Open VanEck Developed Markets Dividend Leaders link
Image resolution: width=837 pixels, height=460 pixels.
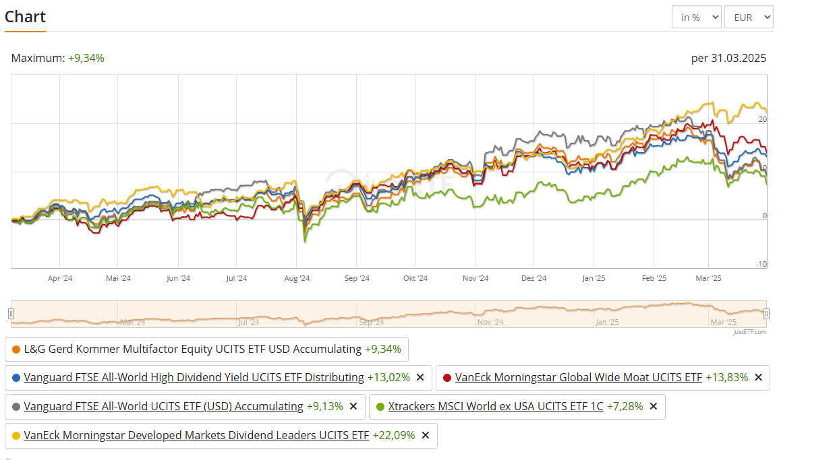(196, 435)
